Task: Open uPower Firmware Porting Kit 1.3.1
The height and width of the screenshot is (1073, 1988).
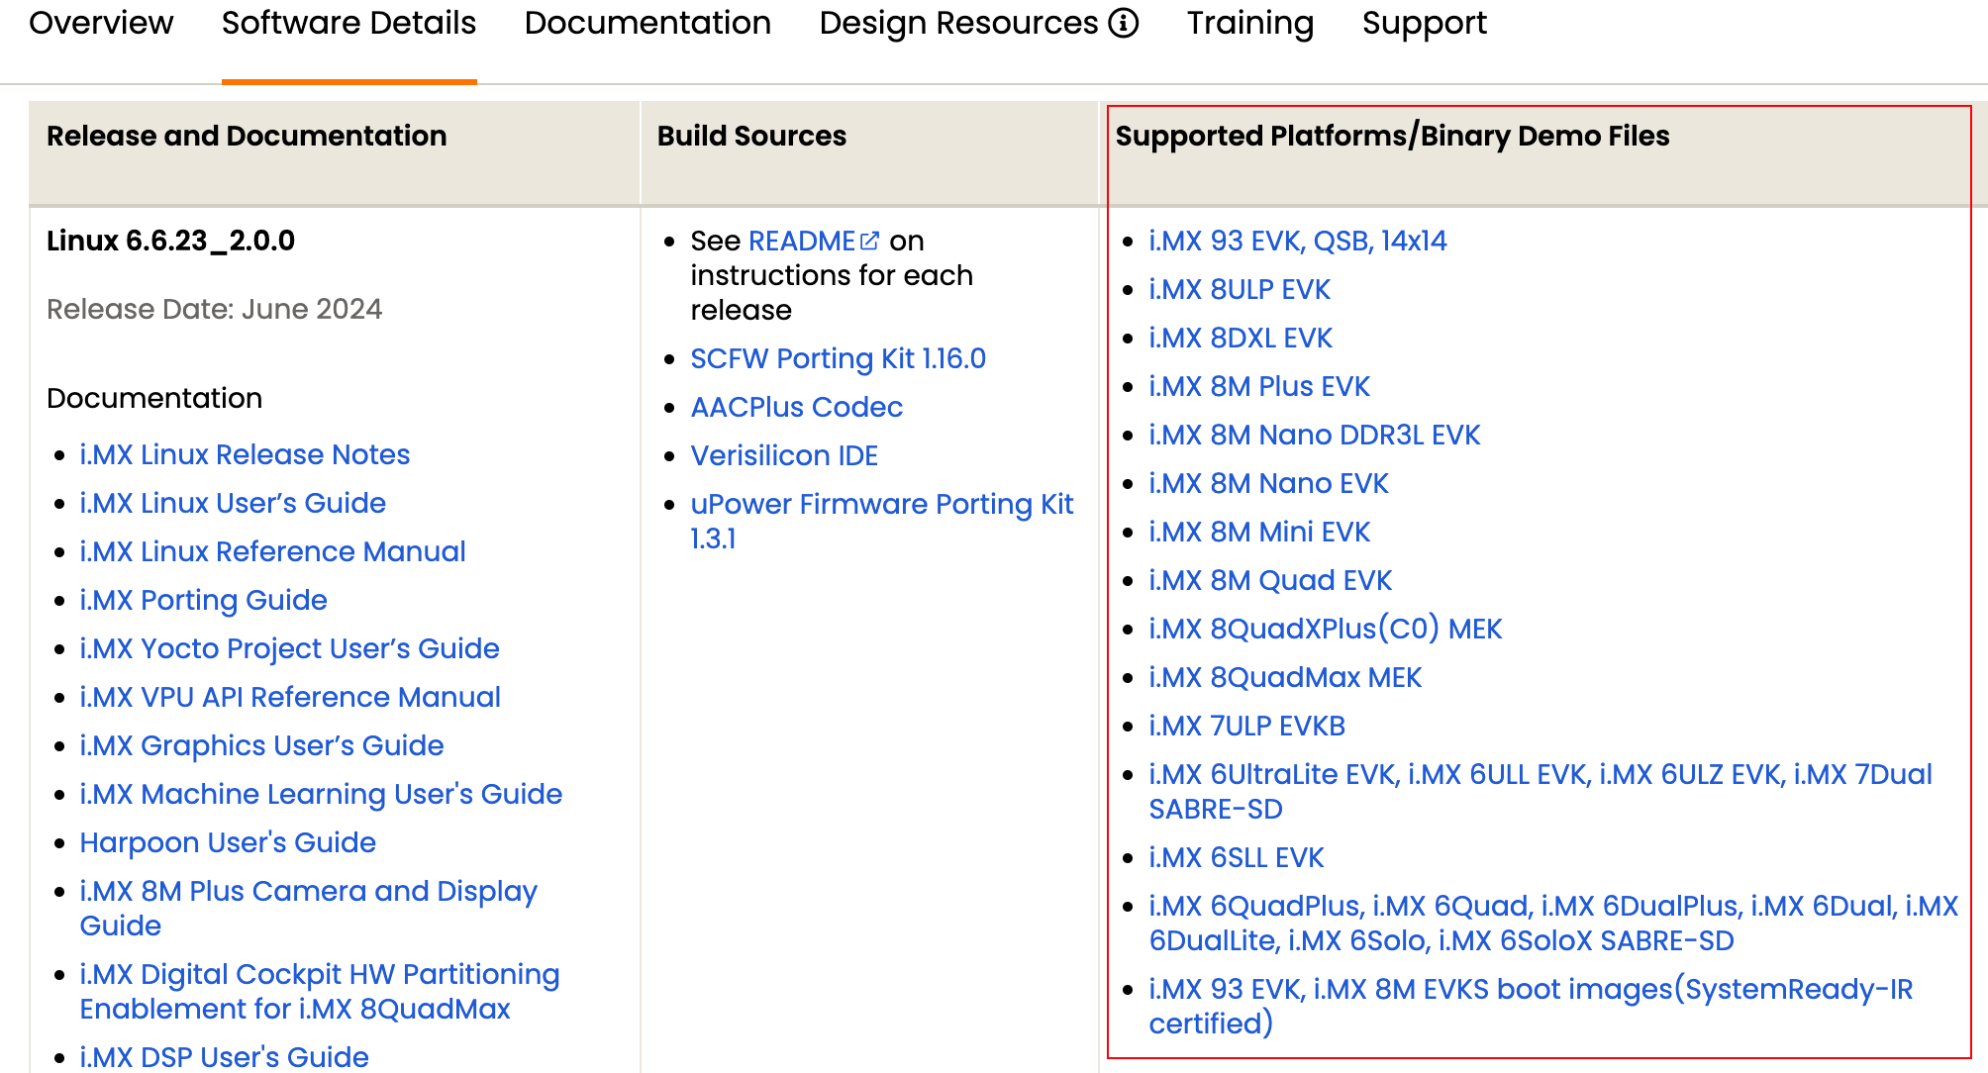Action: coord(881,504)
